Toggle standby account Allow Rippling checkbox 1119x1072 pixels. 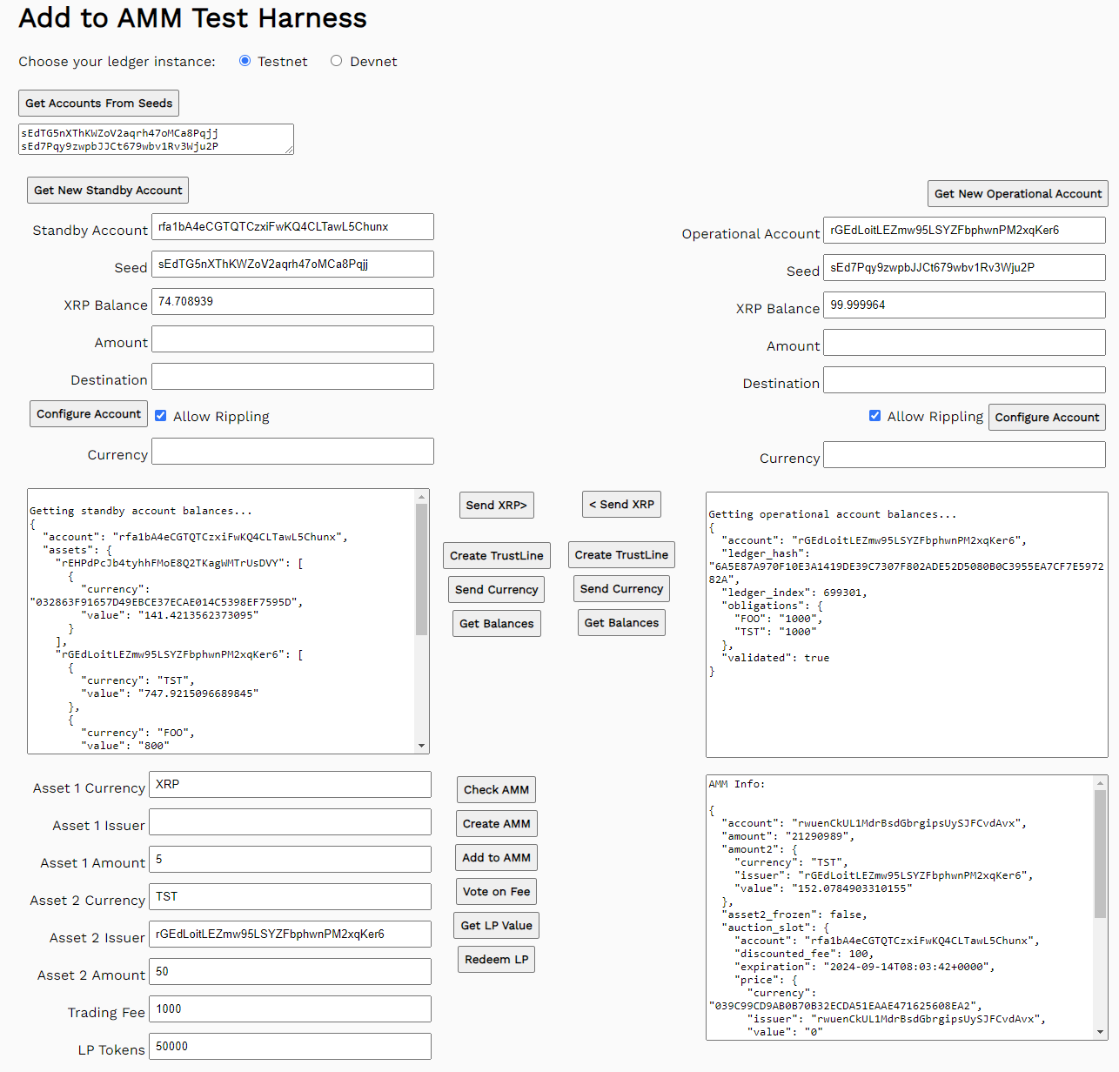[x=161, y=416]
